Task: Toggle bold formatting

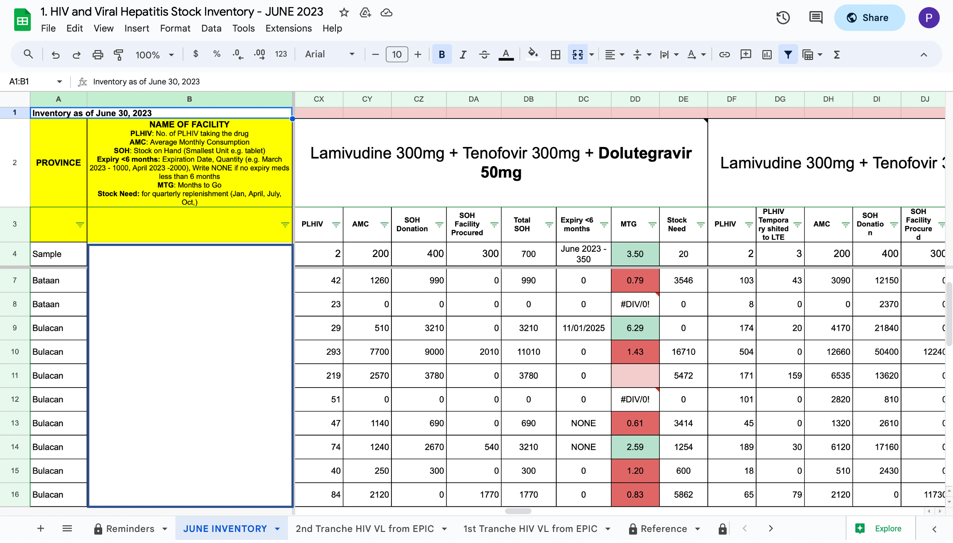Action: (x=442, y=55)
